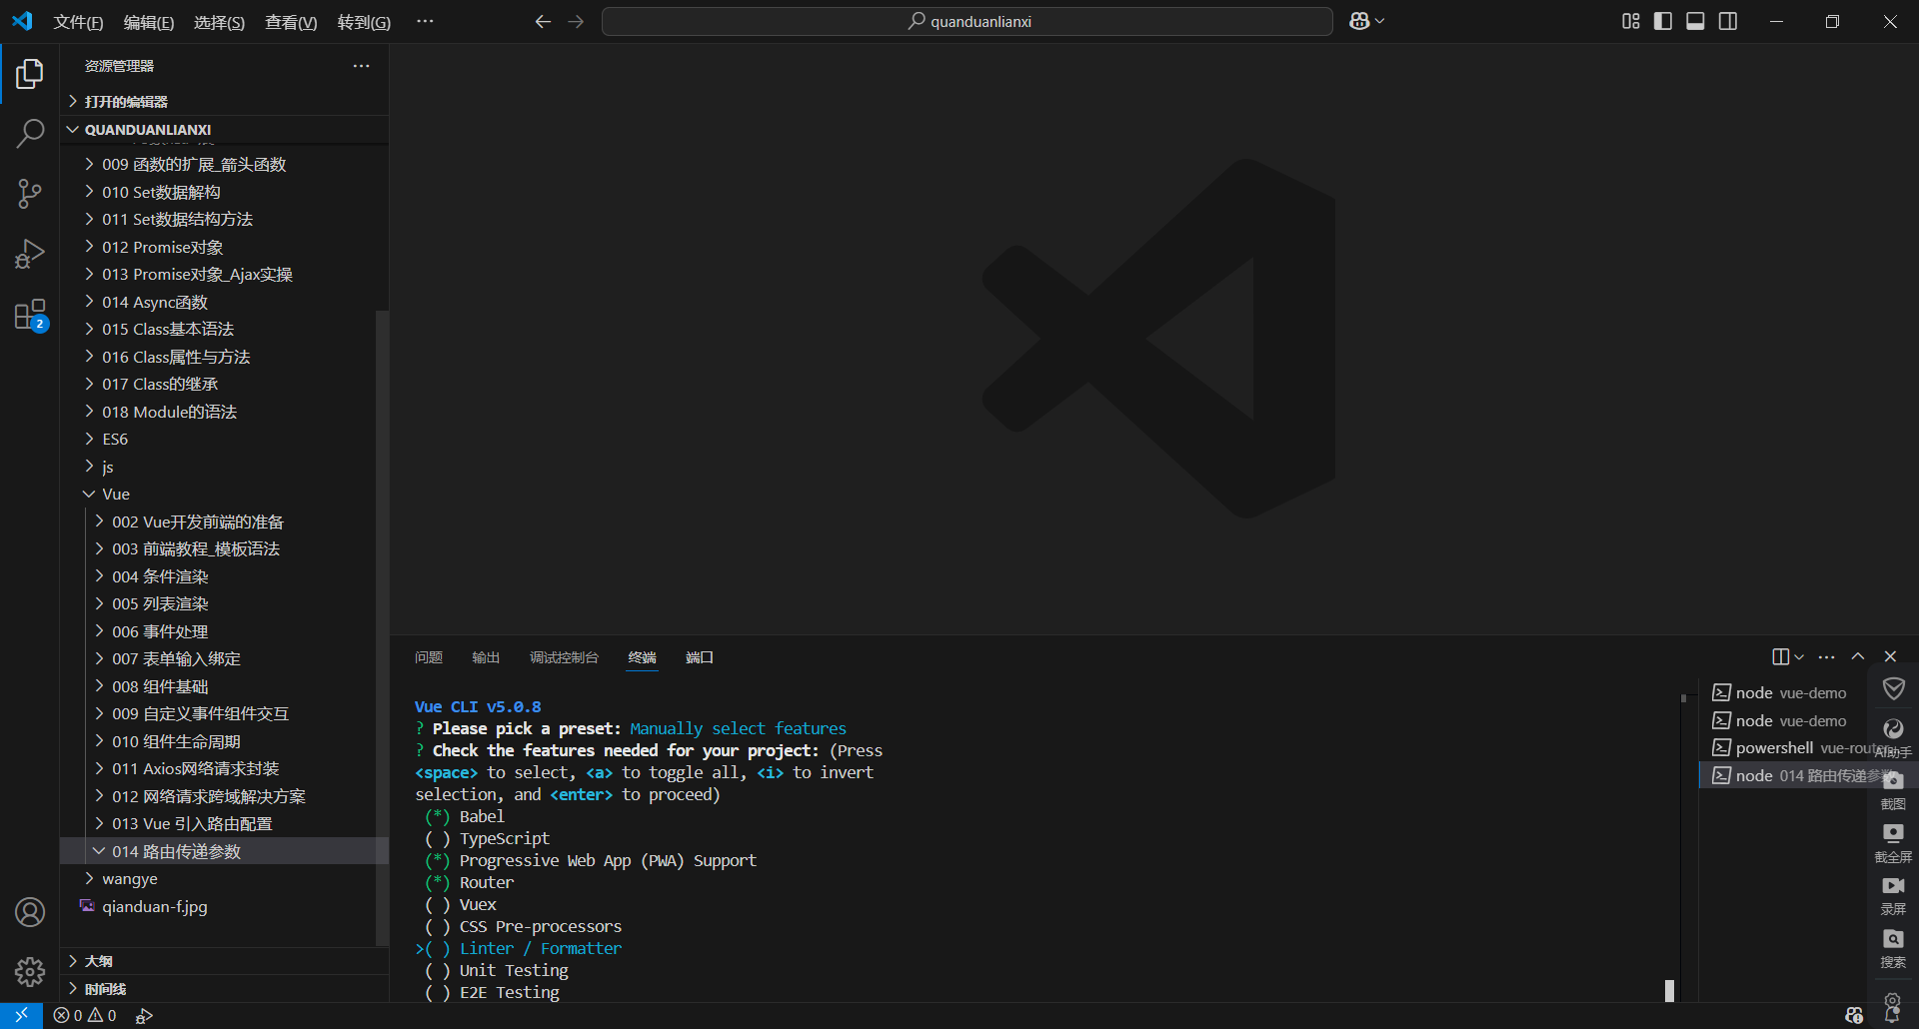
Task: Open the 截全屏 full-screen capture tool
Action: pos(1893,842)
